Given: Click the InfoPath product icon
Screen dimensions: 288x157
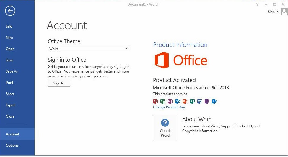Looking at the screenshot, I should coord(207,101).
